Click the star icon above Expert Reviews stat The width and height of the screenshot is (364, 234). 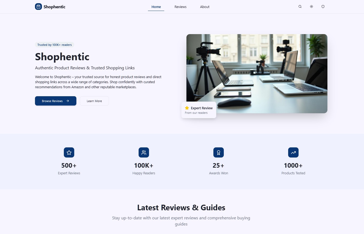tap(69, 152)
